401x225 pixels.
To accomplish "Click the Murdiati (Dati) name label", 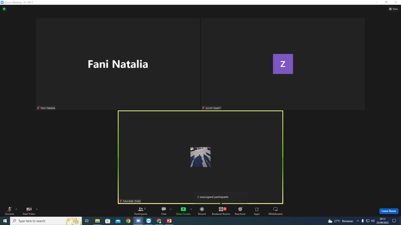I will (x=132, y=201).
